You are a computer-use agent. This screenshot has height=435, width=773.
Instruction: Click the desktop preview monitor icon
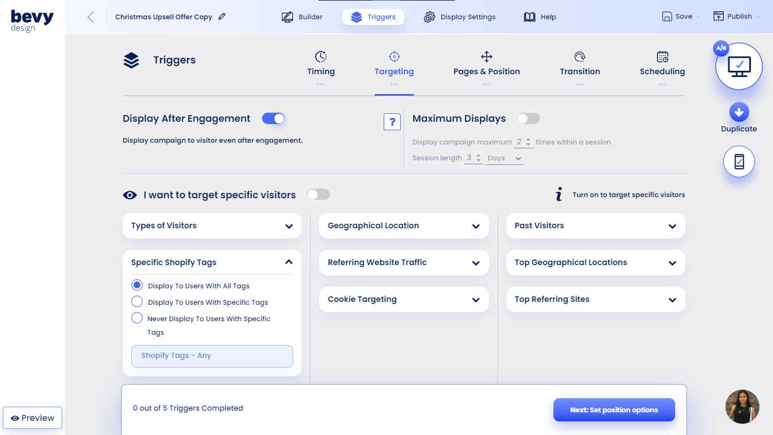click(x=738, y=66)
